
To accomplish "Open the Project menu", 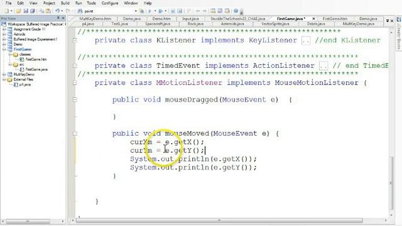I will [49, 3].
